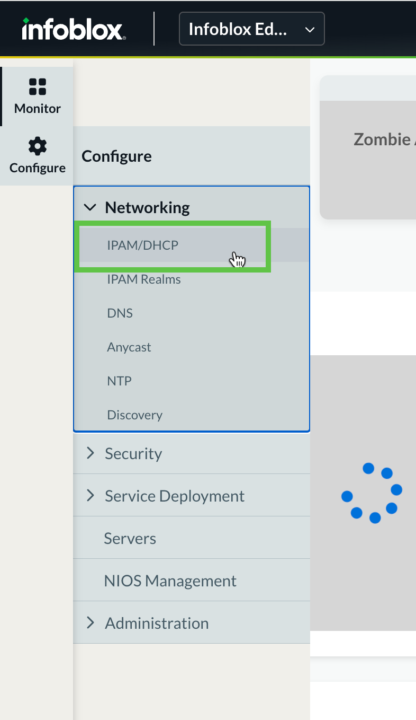Click the Configure panel heading
This screenshot has width=416, height=720.
coord(117,156)
